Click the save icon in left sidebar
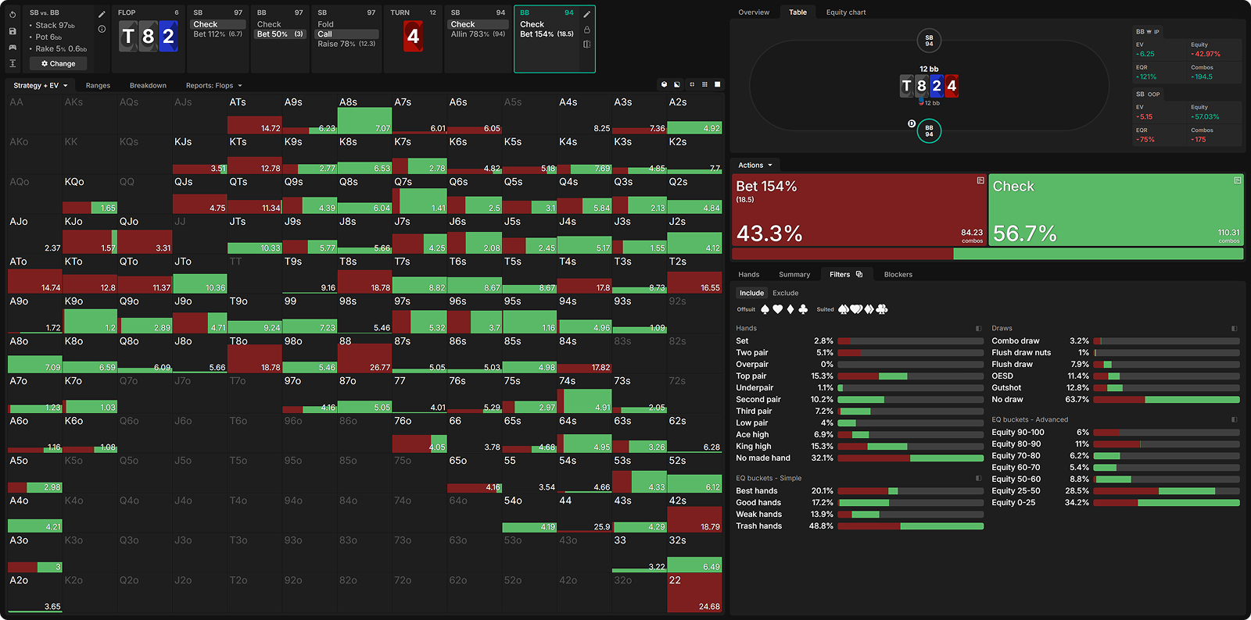Screen dimensions: 1251x620 [x=13, y=31]
